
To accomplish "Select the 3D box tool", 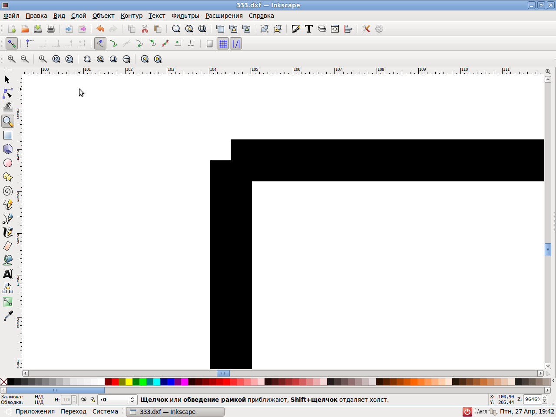I will [7, 149].
